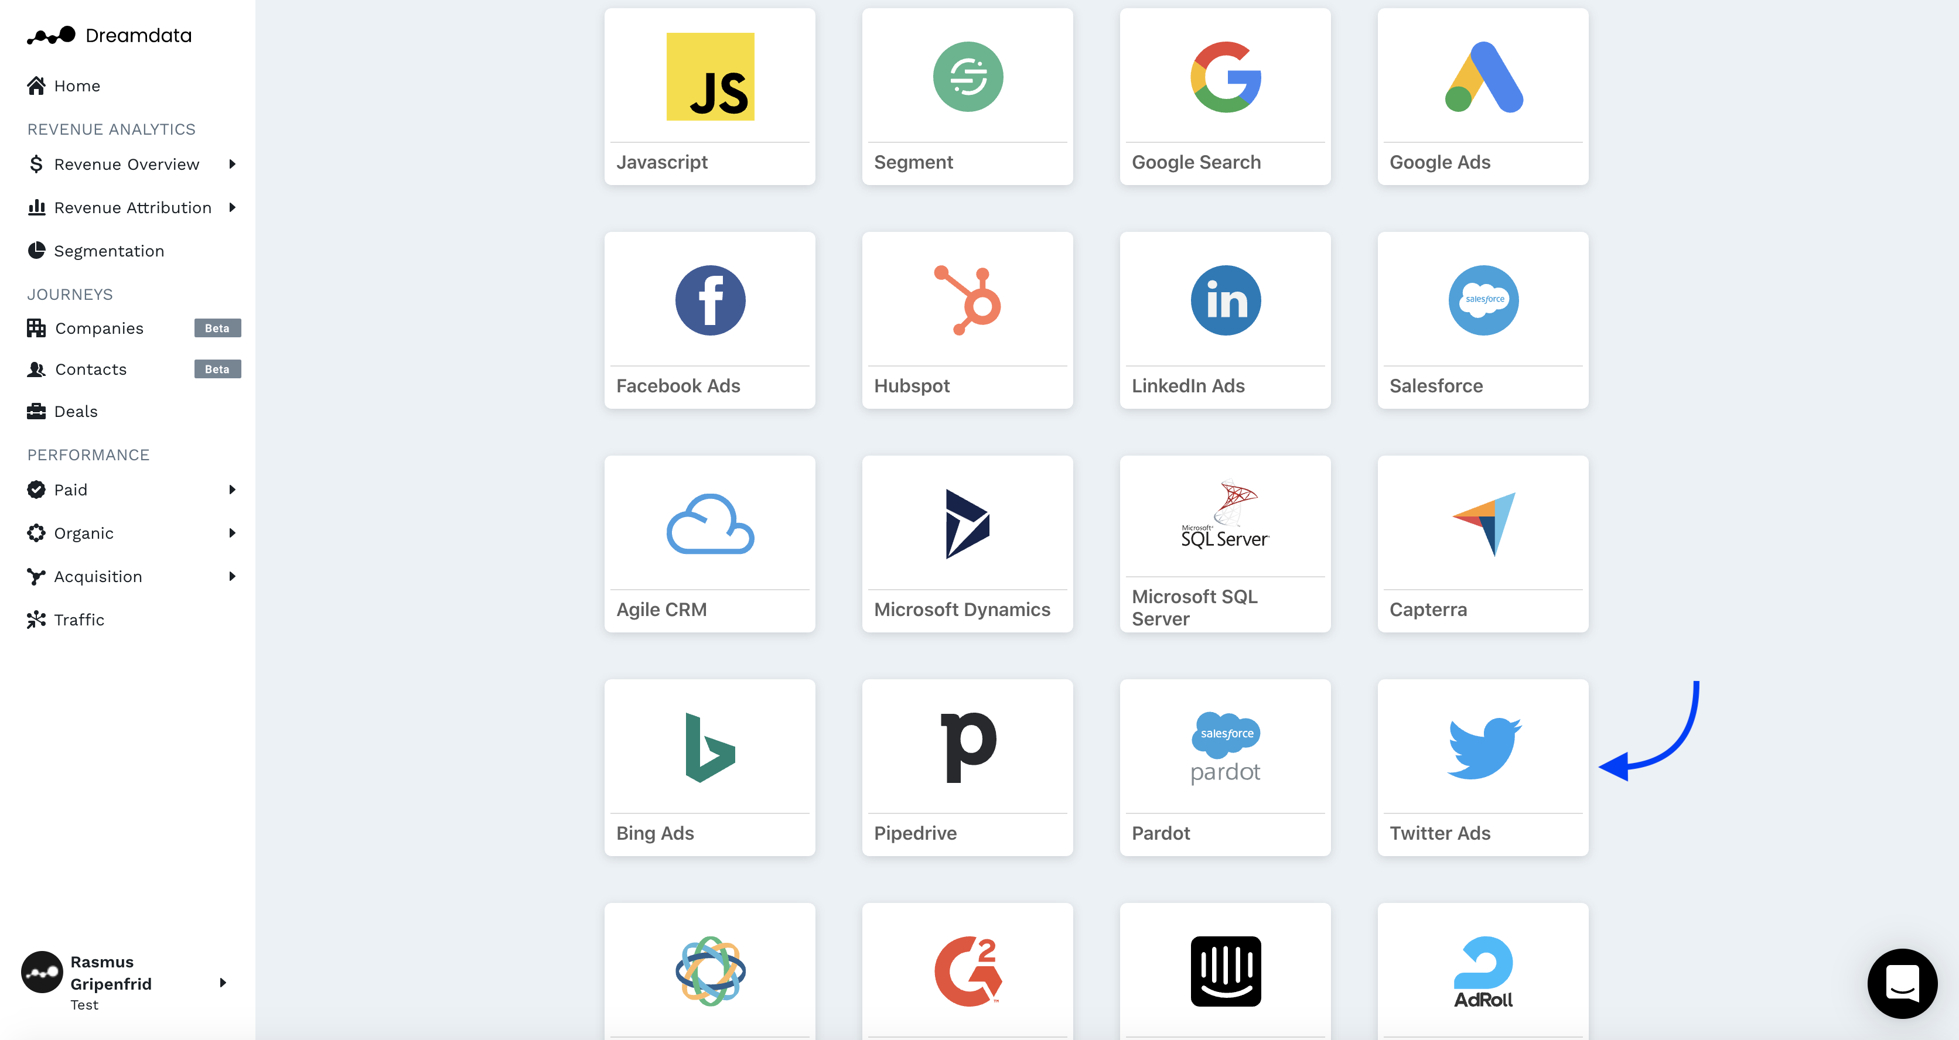Viewport: 1959px width, 1040px height.
Task: Click the Salesforce card label
Action: (1436, 385)
